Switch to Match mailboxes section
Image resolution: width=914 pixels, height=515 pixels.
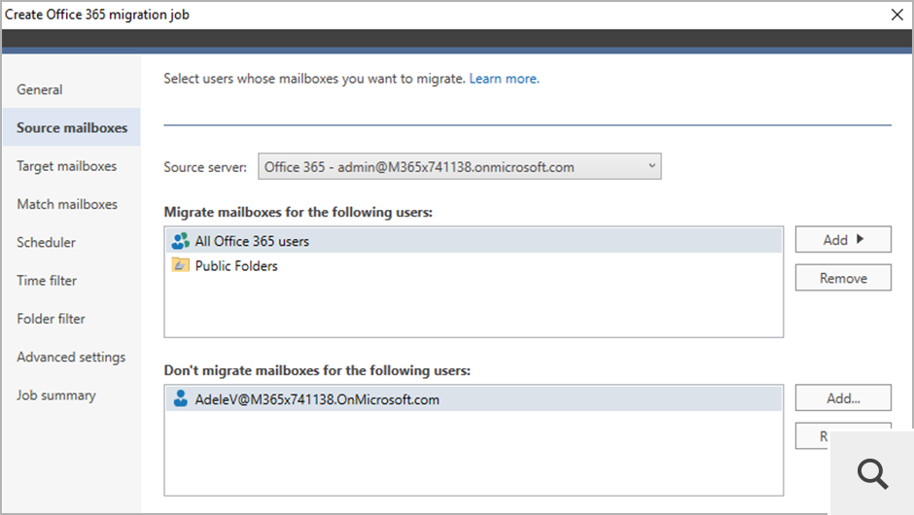click(67, 204)
